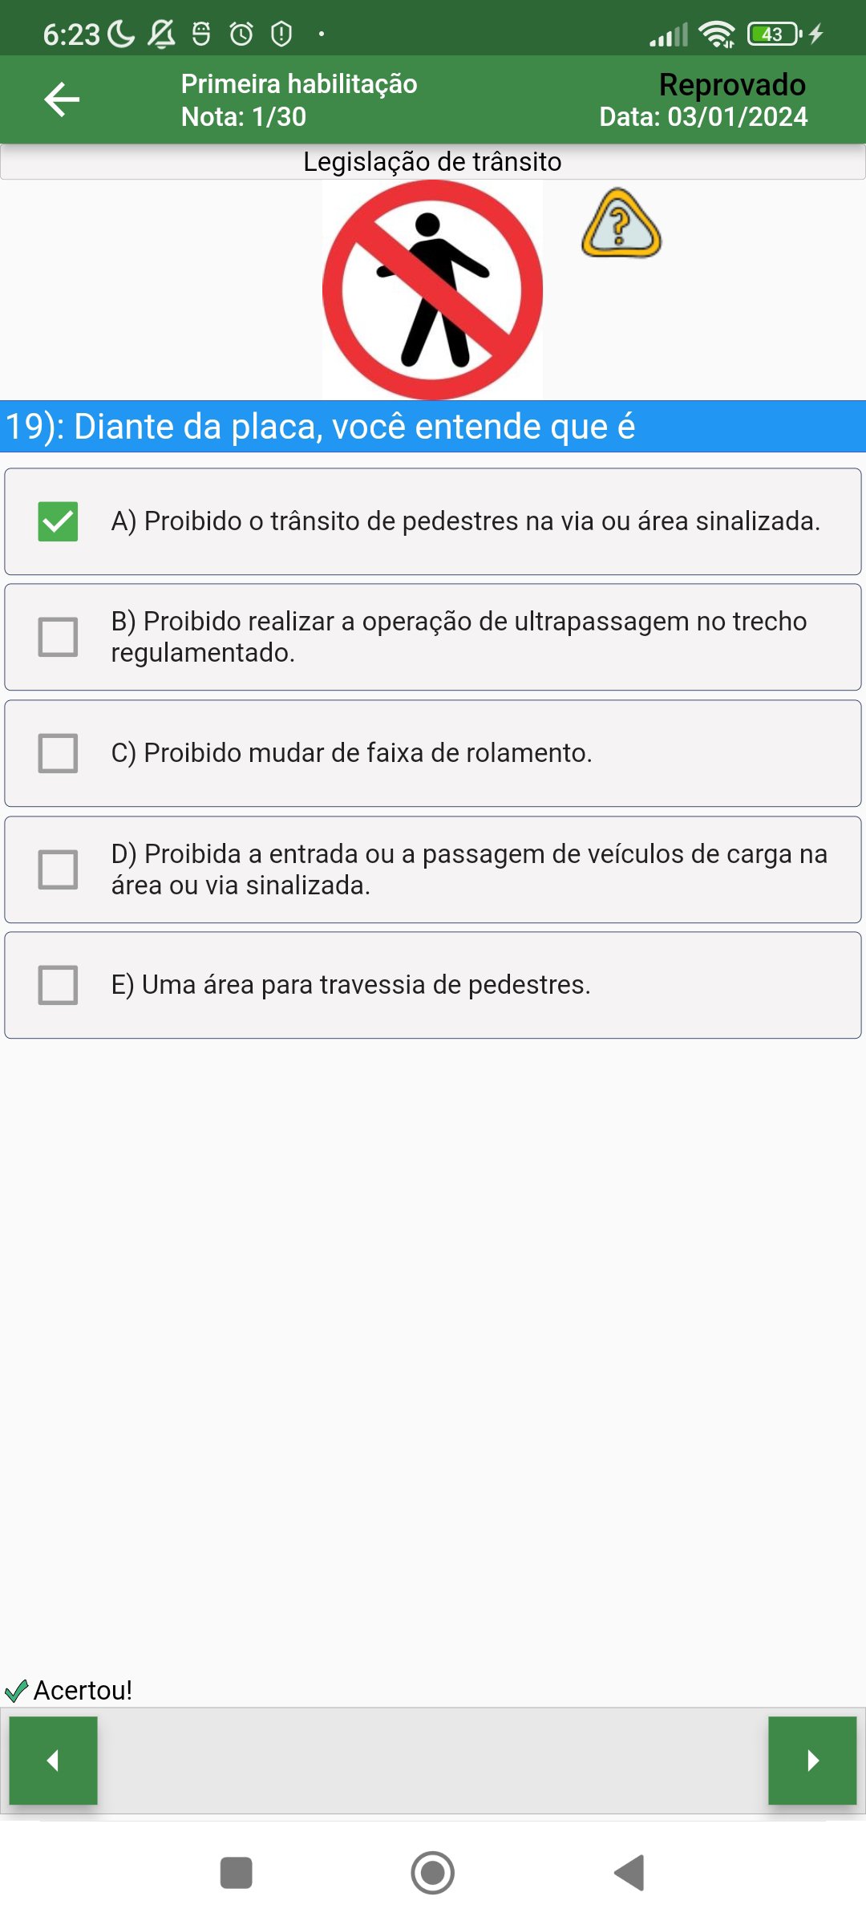The height and width of the screenshot is (1925, 866).
Task: Select option about veículos de carga
Action: (x=469, y=869)
